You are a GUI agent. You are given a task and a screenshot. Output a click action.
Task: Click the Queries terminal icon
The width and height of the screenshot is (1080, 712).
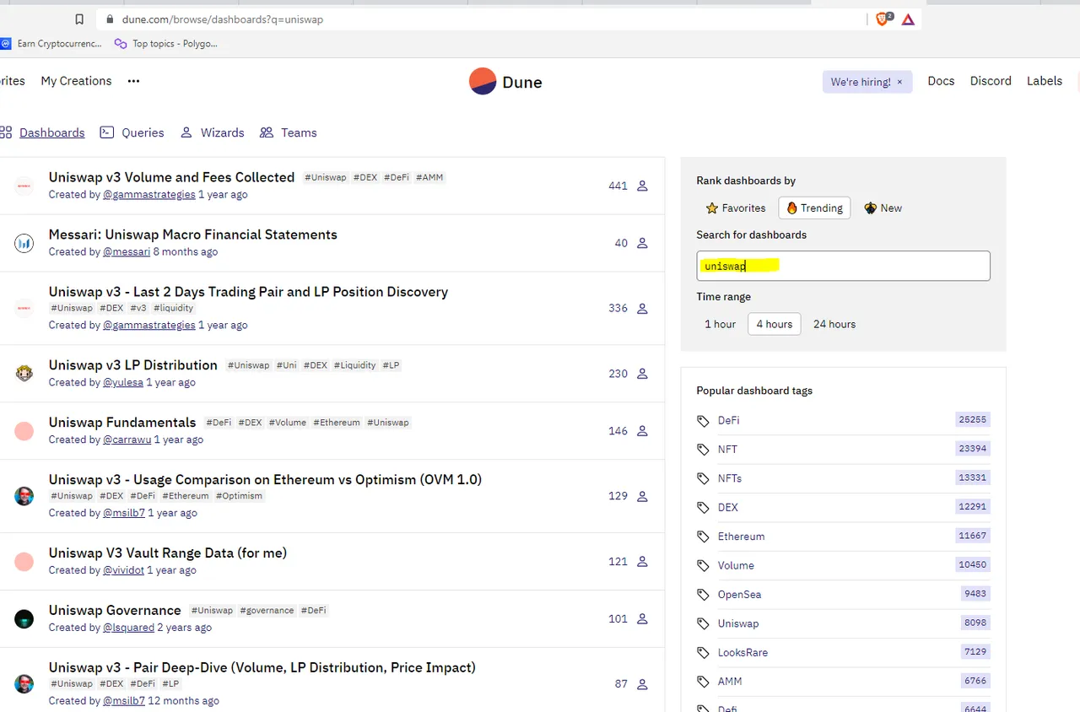(107, 132)
